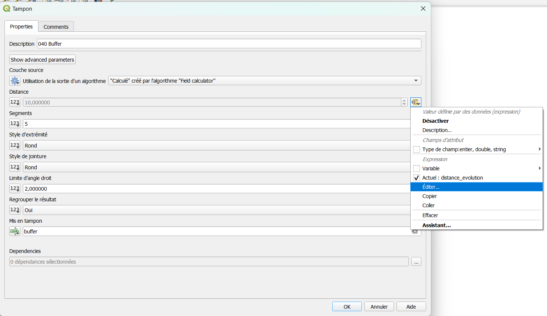
Task: Click the value type icon beside Segments
Action: [x=15, y=124]
